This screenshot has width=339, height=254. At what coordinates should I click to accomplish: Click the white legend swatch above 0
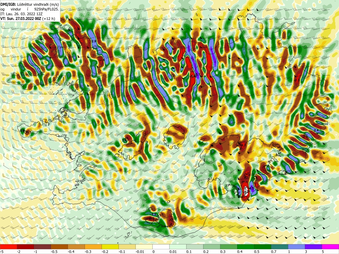[161, 247]
